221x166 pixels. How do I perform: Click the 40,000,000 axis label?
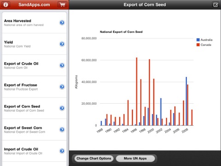[x=89, y=82]
